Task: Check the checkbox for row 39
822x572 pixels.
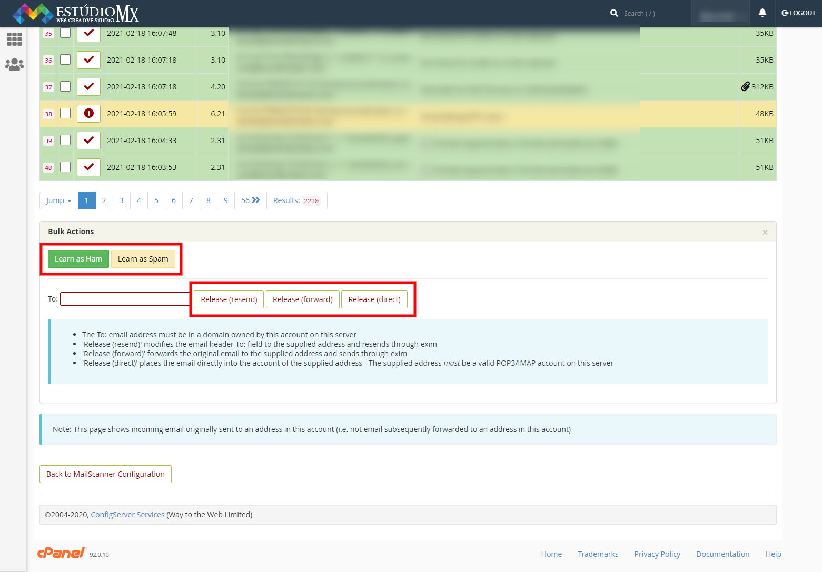Action: click(65, 140)
